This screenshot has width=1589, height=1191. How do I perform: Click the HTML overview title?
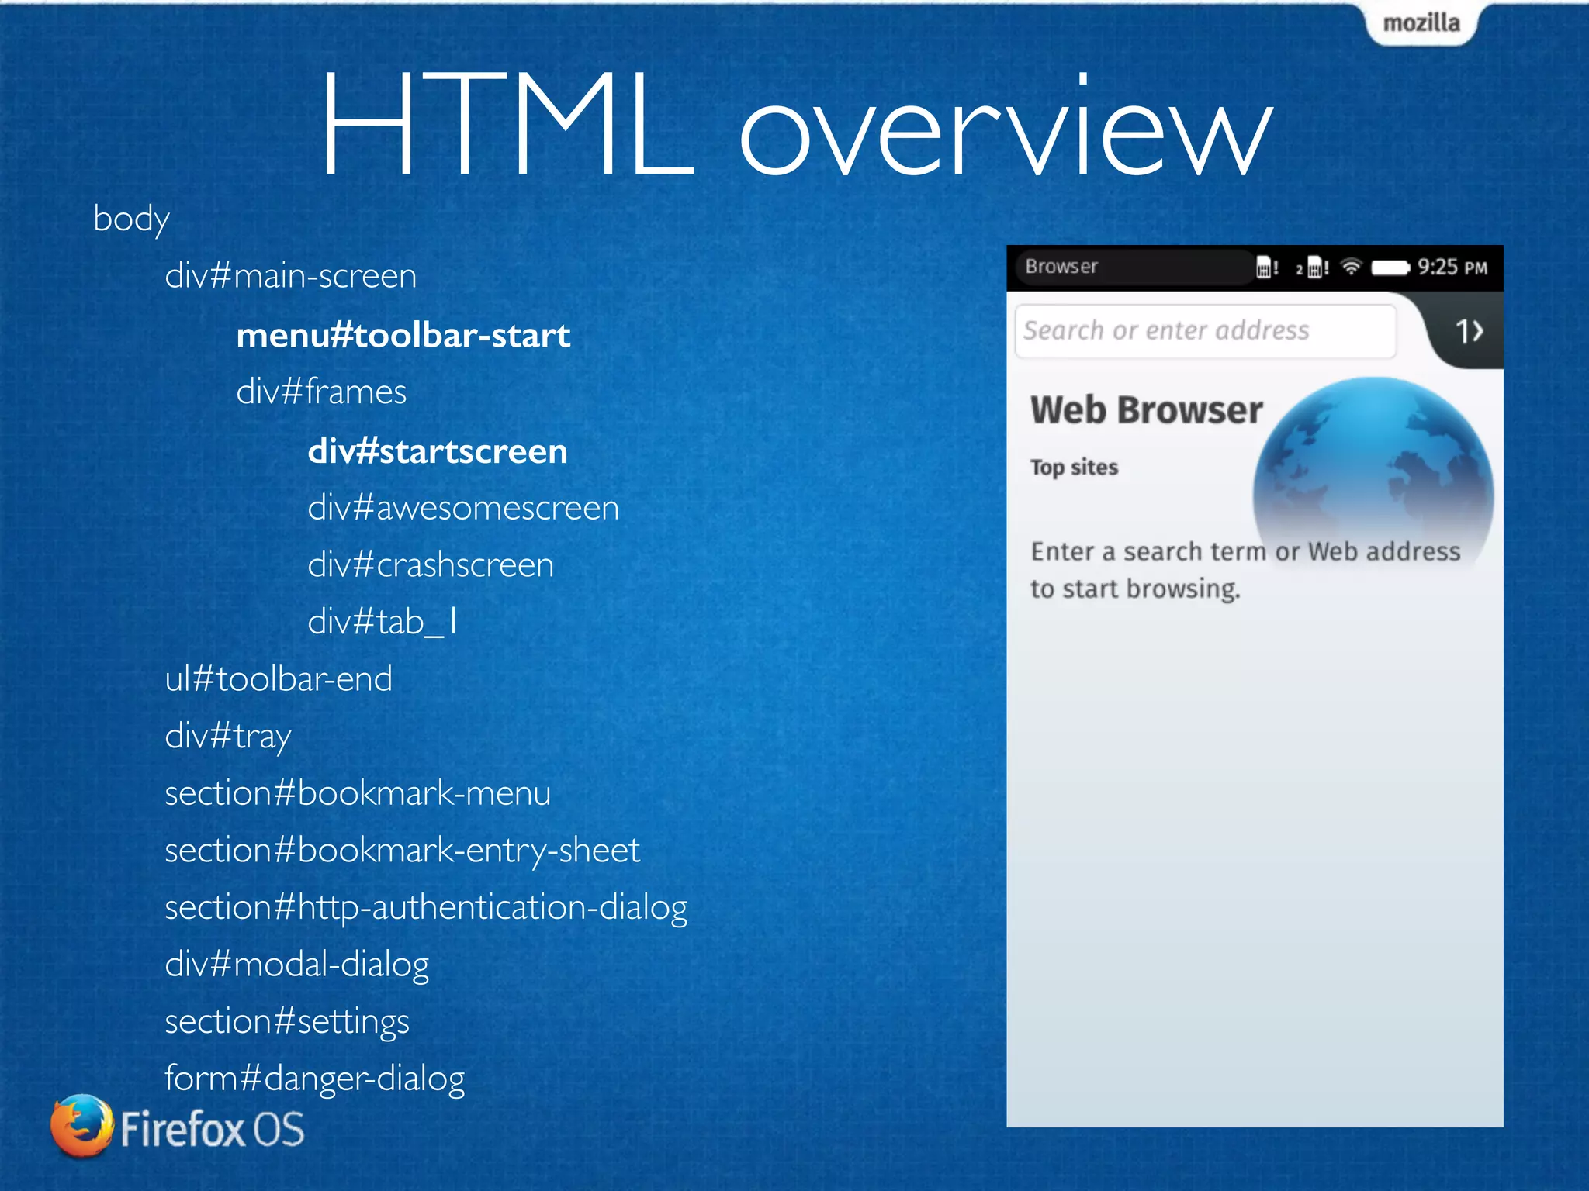tap(796, 126)
